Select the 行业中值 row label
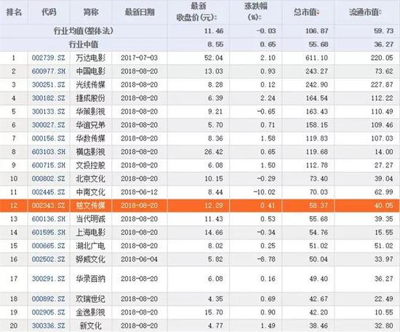 coord(84,44)
